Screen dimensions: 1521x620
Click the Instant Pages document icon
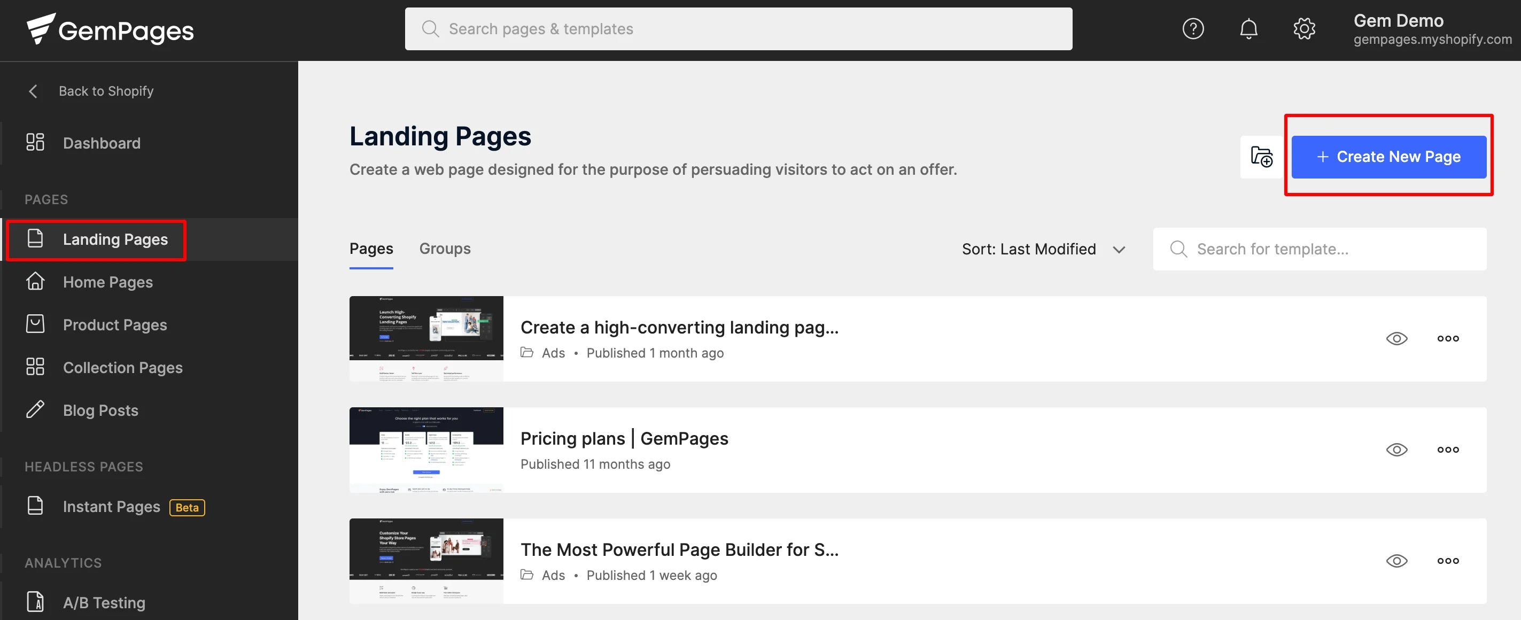(35, 506)
